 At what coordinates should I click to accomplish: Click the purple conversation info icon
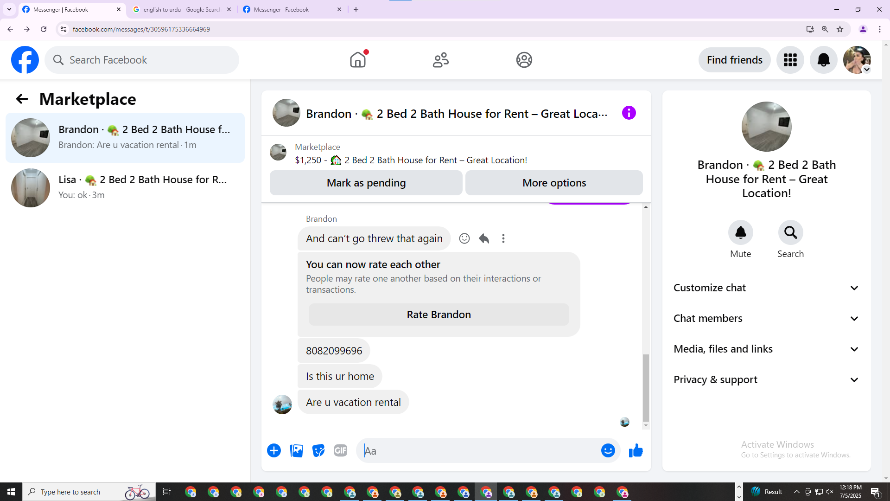click(x=629, y=113)
